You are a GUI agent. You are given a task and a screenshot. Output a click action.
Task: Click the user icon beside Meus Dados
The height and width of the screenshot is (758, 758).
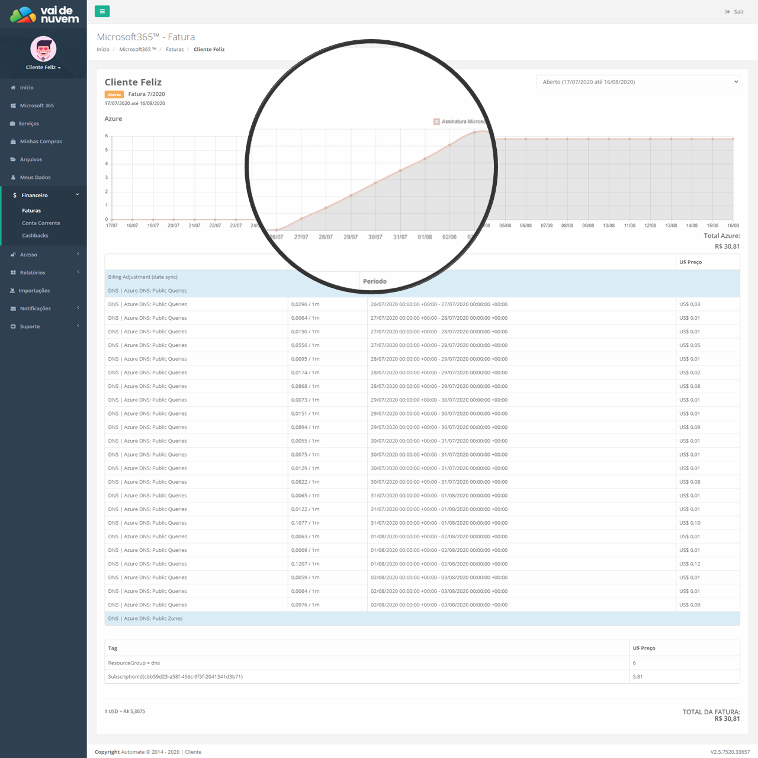coord(13,178)
